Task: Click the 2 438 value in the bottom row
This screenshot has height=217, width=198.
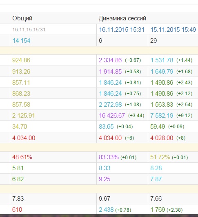Action: click(x=106, y=210)
